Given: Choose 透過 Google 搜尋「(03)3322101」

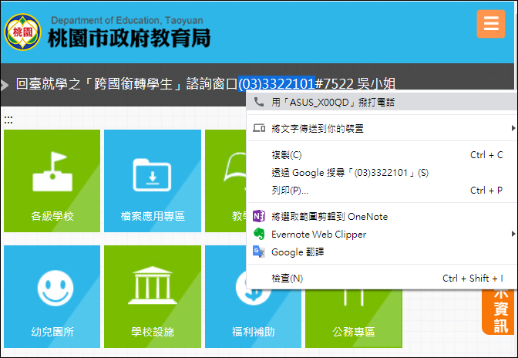Looking at the screenshot, I should [x=382, y=173].
